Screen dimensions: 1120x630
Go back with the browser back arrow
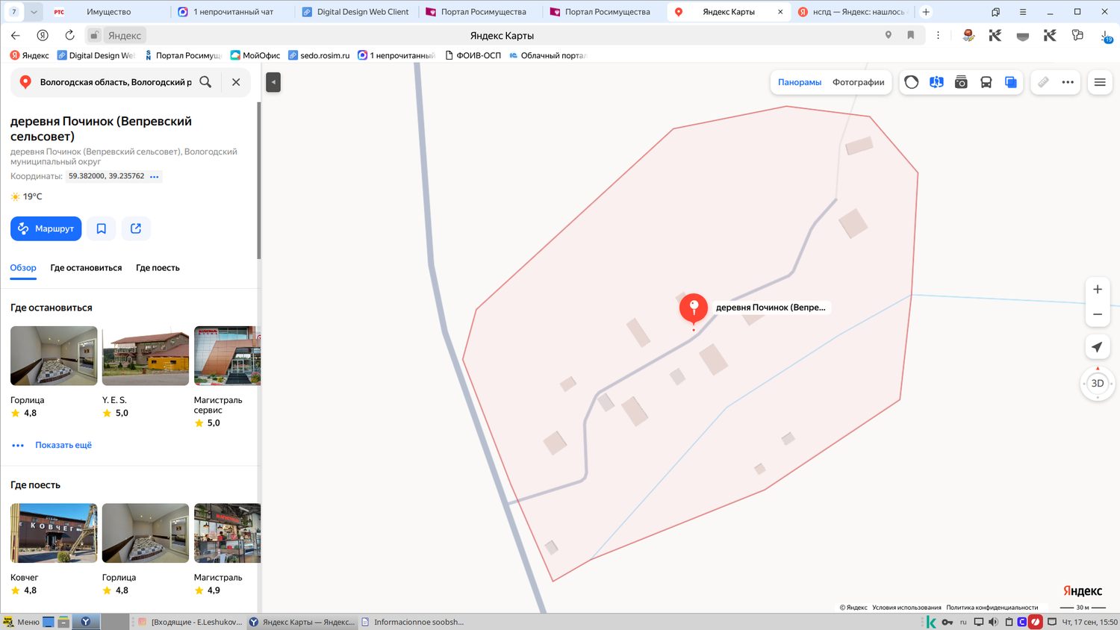coord(16,35)
